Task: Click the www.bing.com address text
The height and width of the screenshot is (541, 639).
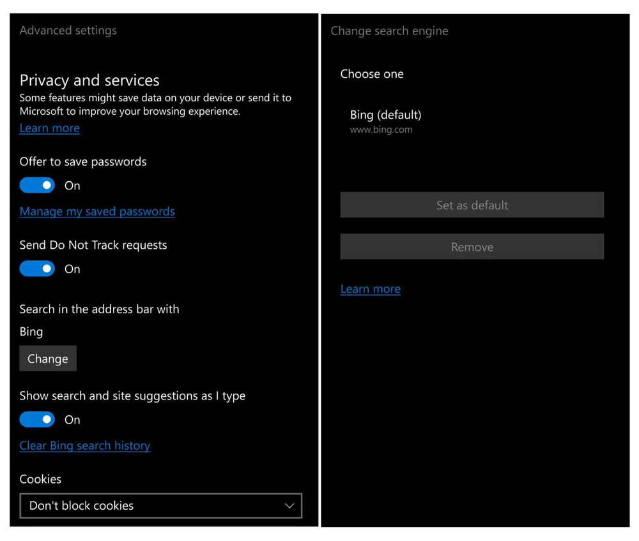Action: [381, 130]
